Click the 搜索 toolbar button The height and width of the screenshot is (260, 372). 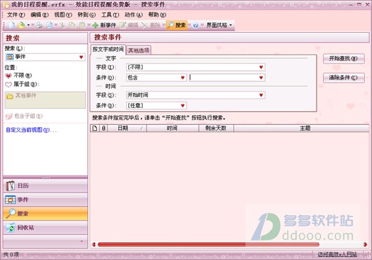[x=177, y=25]
